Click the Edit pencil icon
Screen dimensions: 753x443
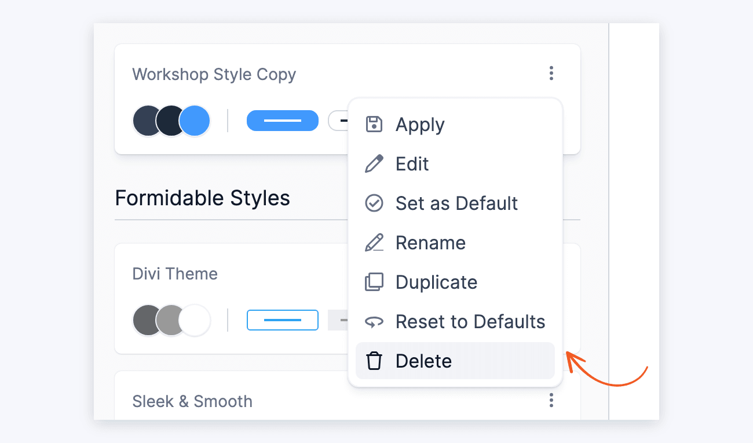[374, 164]
